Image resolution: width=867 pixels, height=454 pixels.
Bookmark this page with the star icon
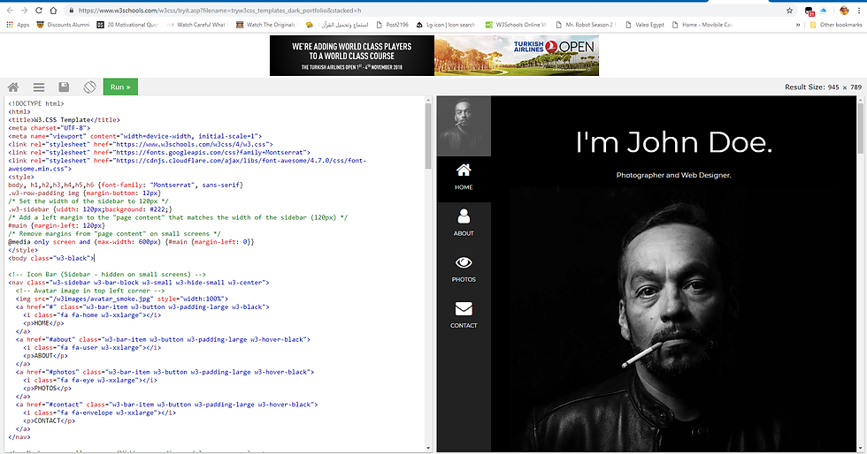click(x=789, y=10)
